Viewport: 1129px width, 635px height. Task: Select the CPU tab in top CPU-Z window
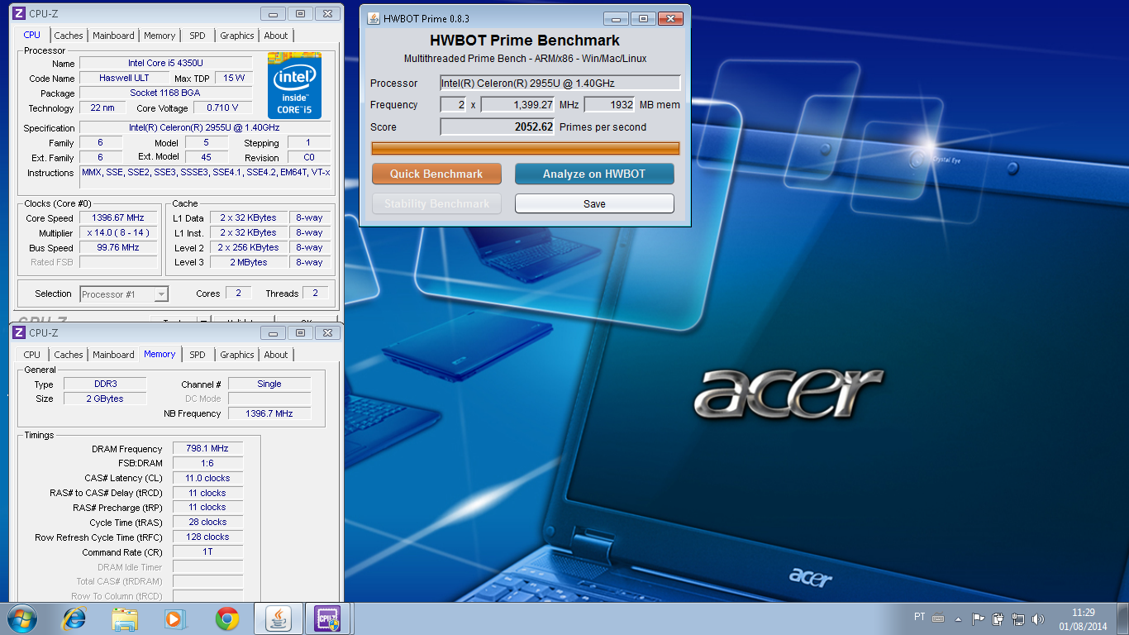(31, 35)
